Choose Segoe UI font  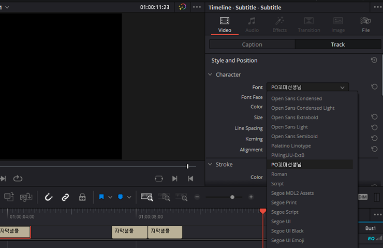(x=310, y=222)
